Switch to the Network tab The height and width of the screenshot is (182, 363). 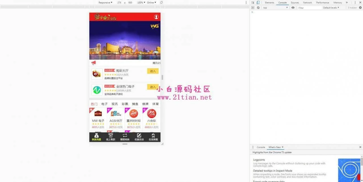[x=307, y=3]
